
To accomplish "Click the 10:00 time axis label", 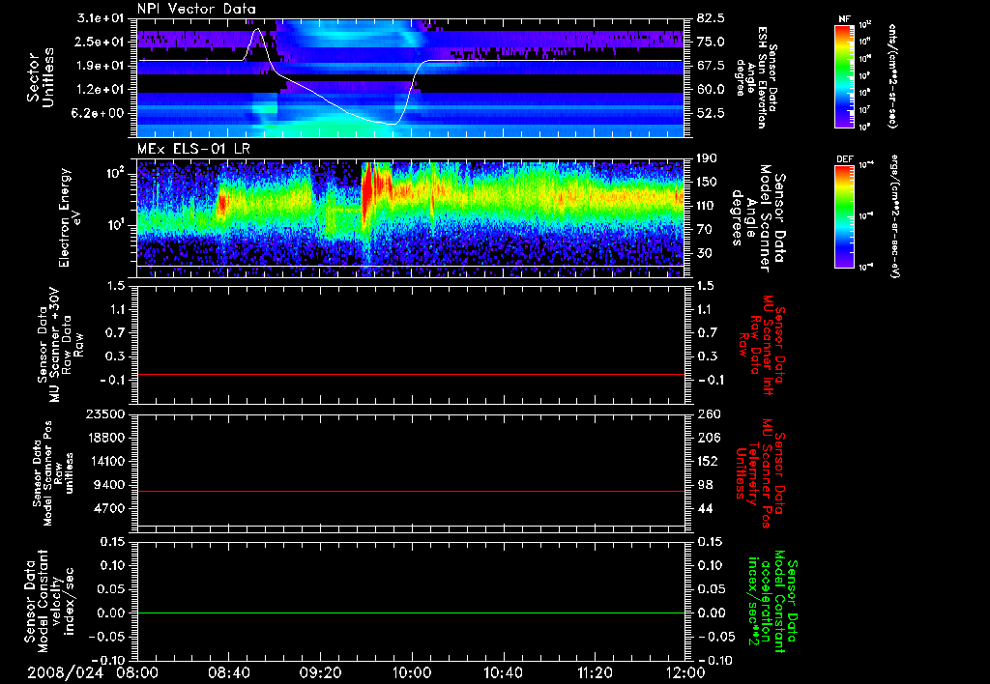I will coord(412,673).
